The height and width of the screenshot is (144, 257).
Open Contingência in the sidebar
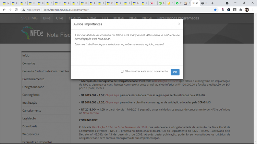point(31,95)
